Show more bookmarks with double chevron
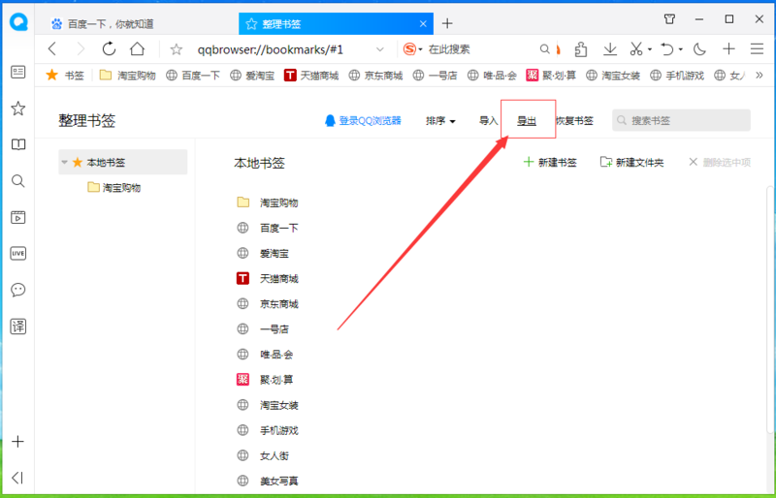 coord(760,76)
